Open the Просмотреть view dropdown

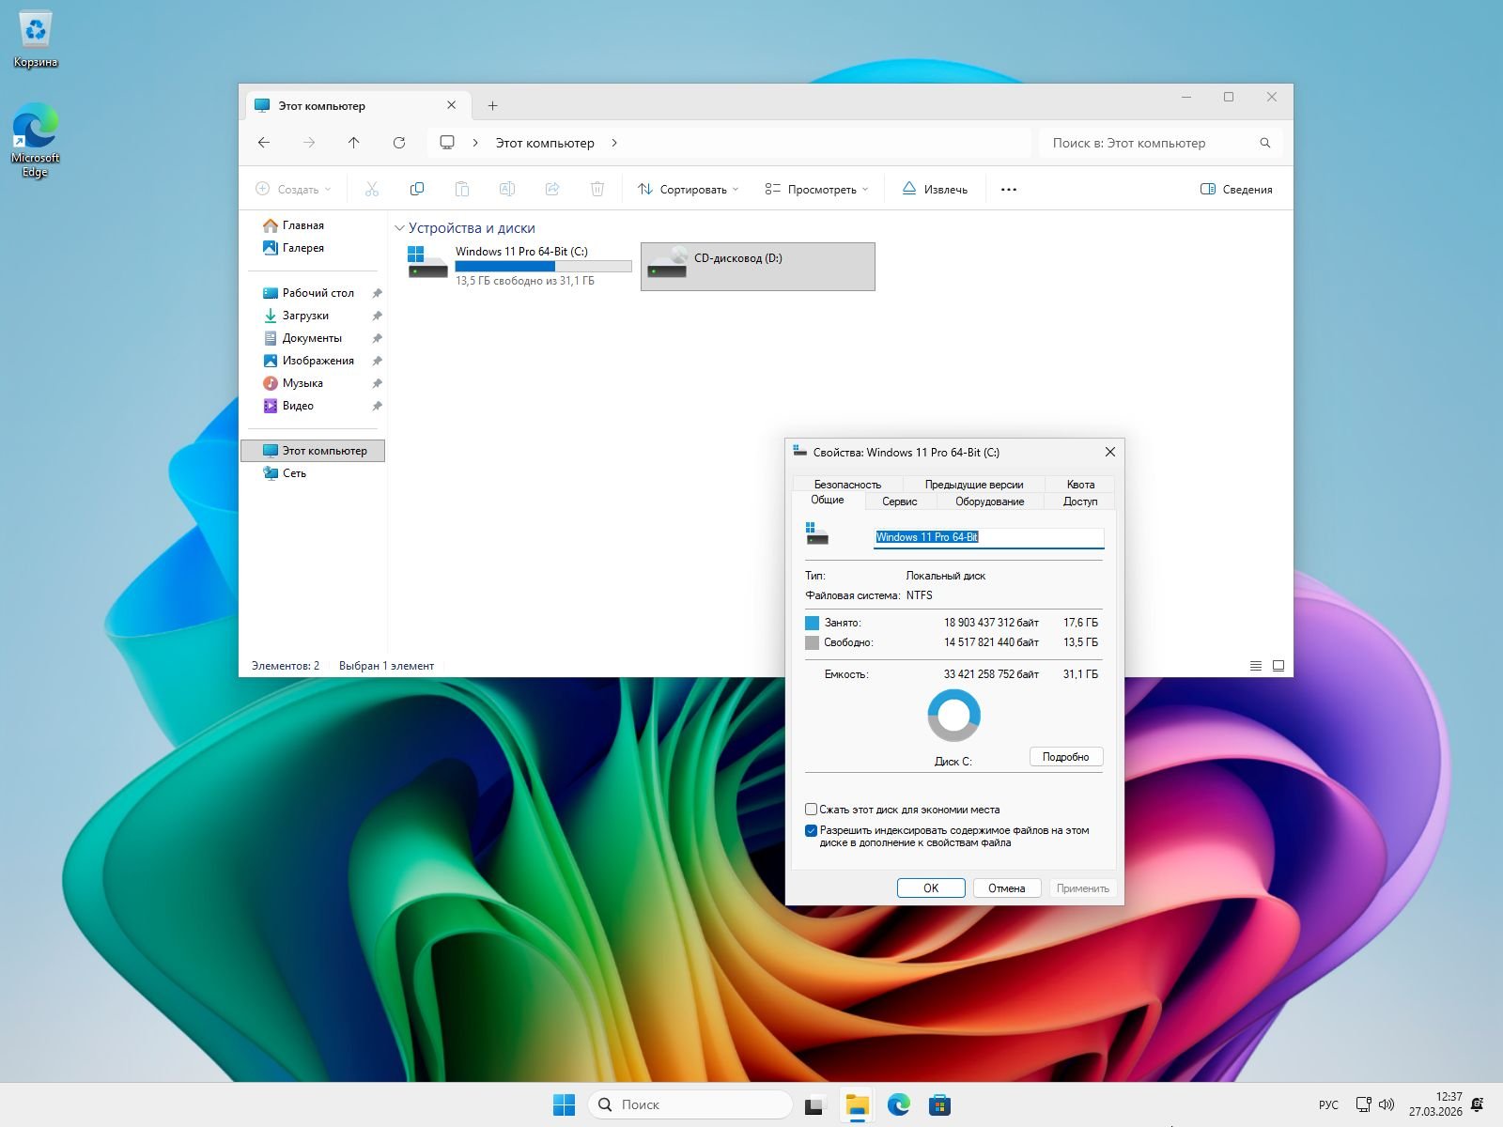815,189
